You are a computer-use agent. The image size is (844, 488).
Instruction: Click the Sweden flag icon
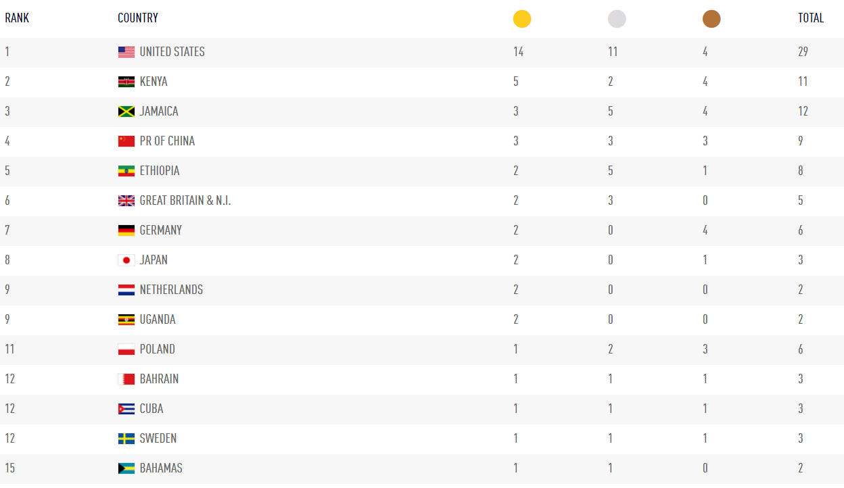tap(126, 439)
